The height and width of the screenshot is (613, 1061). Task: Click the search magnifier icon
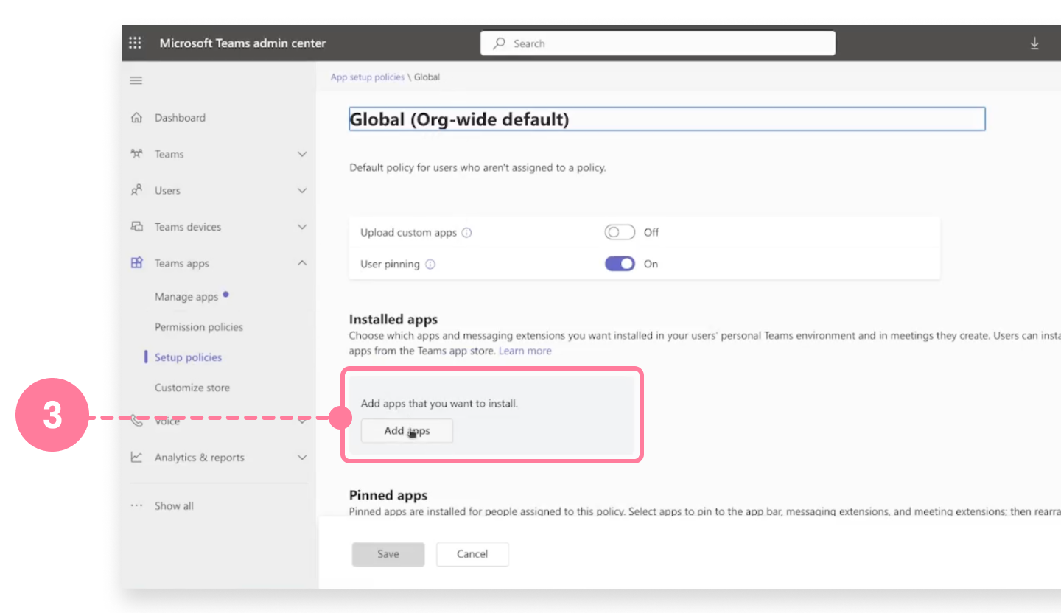[x=500, y=43]
